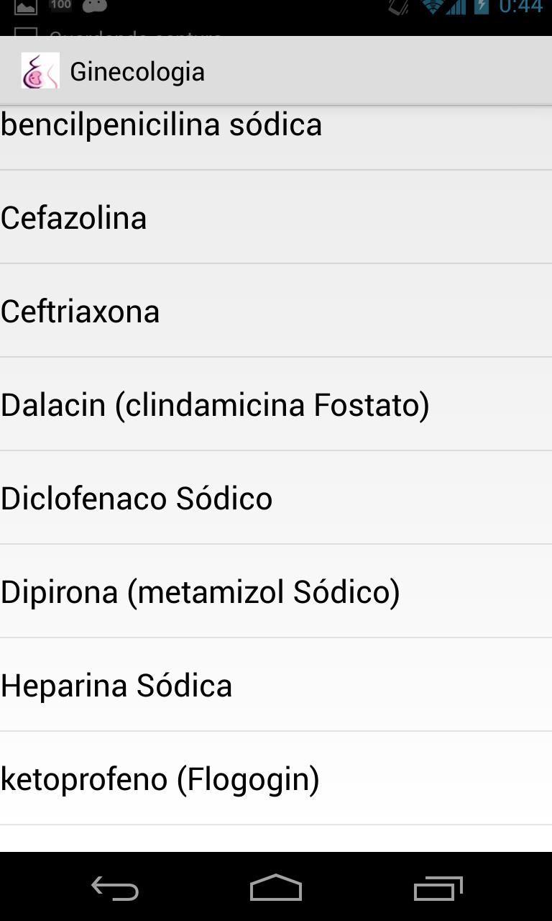Tap the Ginecologia app icon
The height and width of the screenshot is (921, 552).
(x=40, y=71)
